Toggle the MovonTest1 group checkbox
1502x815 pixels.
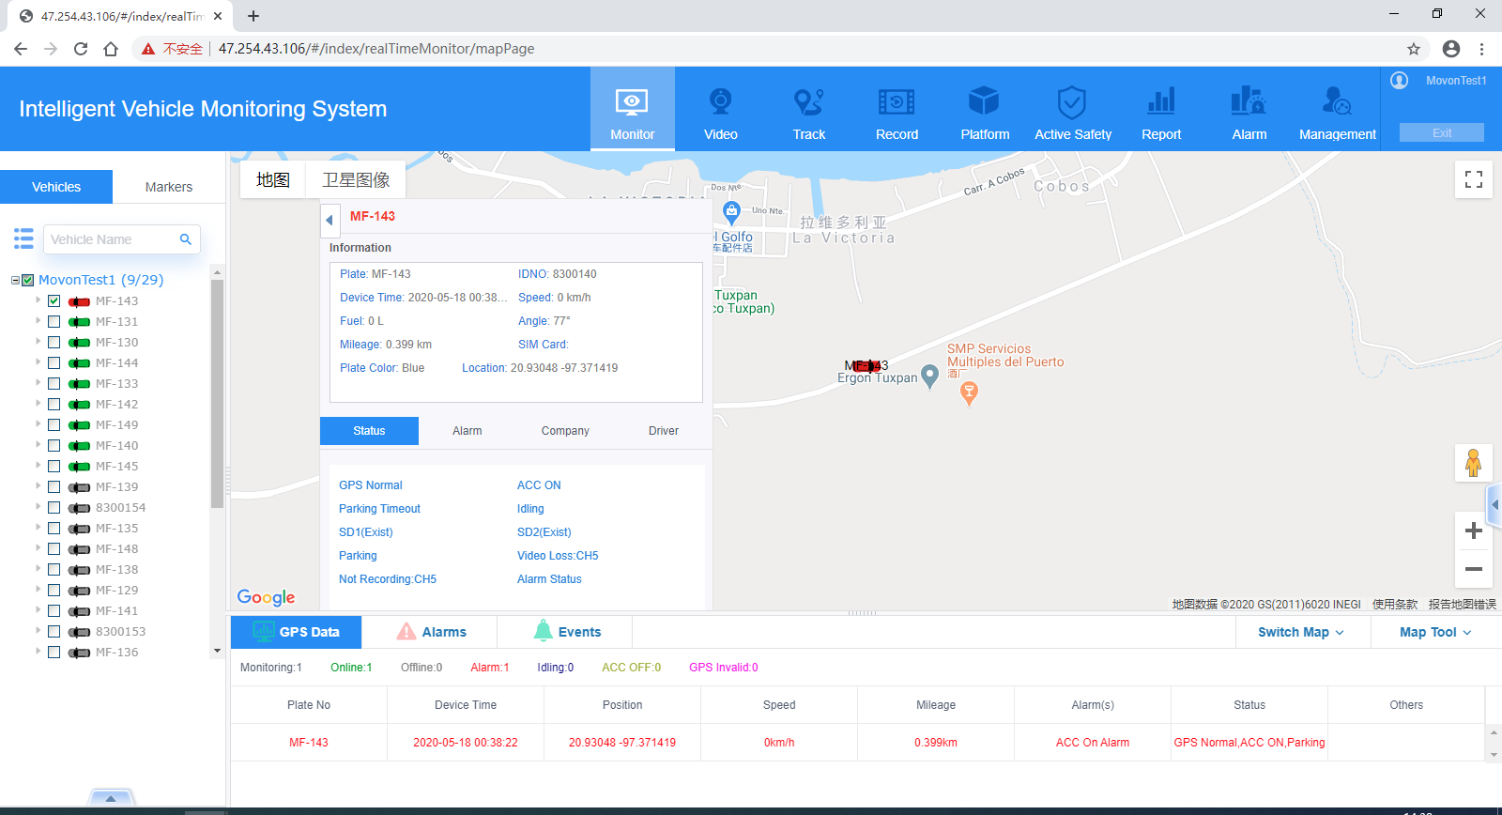click(28, 280)
